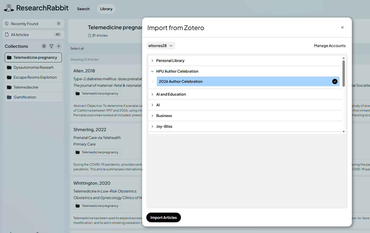
Task: Click the HPU Author Celebration label
Action: (177, 71)
